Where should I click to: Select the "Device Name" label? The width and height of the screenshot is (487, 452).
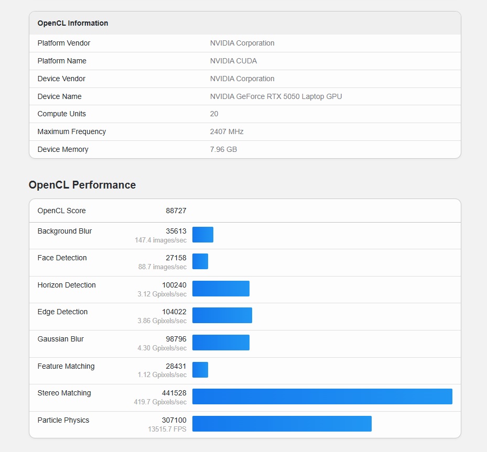[x=59, y=96]
